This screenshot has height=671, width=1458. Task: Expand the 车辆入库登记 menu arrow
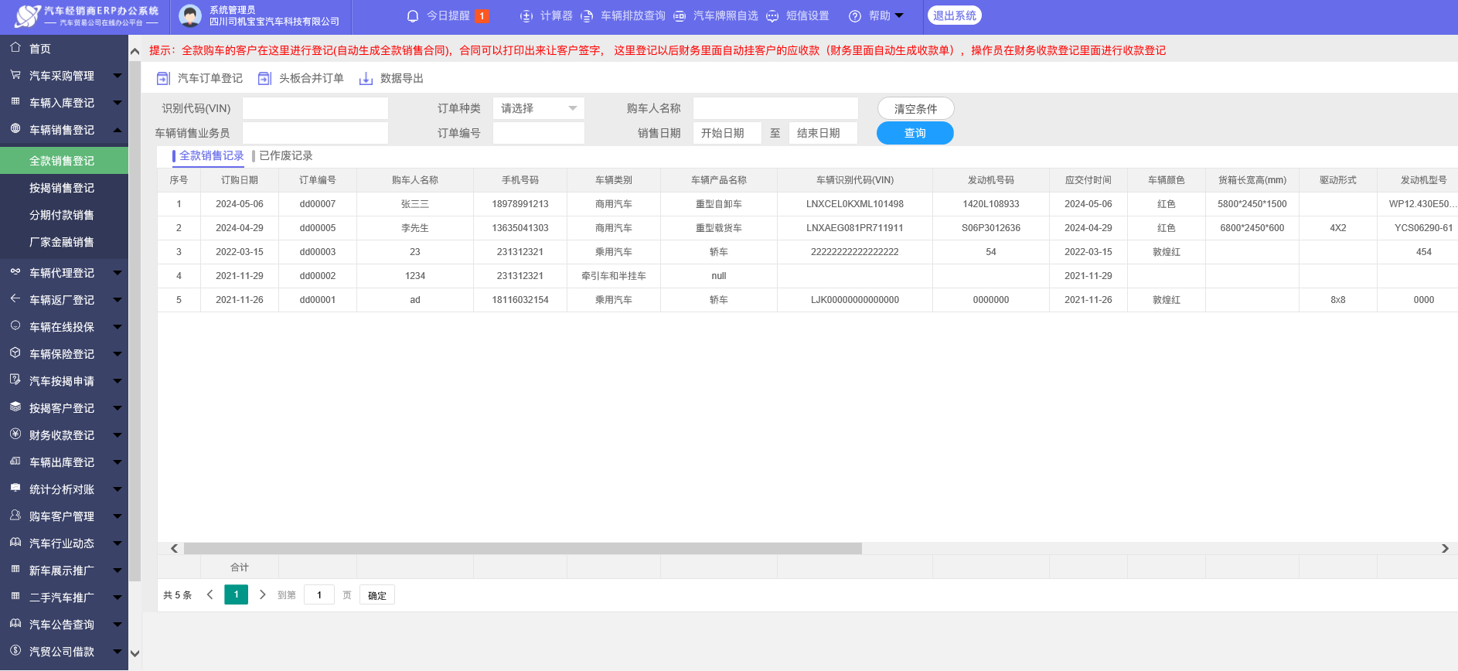coord(118,102)
